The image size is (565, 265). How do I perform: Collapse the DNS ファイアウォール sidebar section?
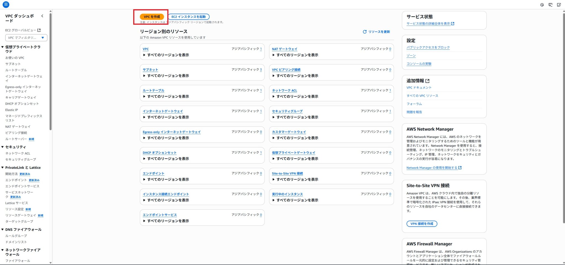click(x=2, y=230)
